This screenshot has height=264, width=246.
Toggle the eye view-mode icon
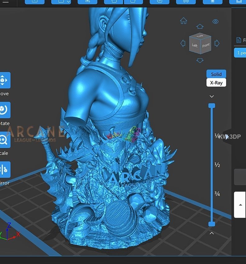pyautogui.click(x=215, y=21)
